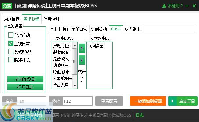Screen dimensions: 199x122
Task: Click the green down arrow button
Action: tap(82, 60)
